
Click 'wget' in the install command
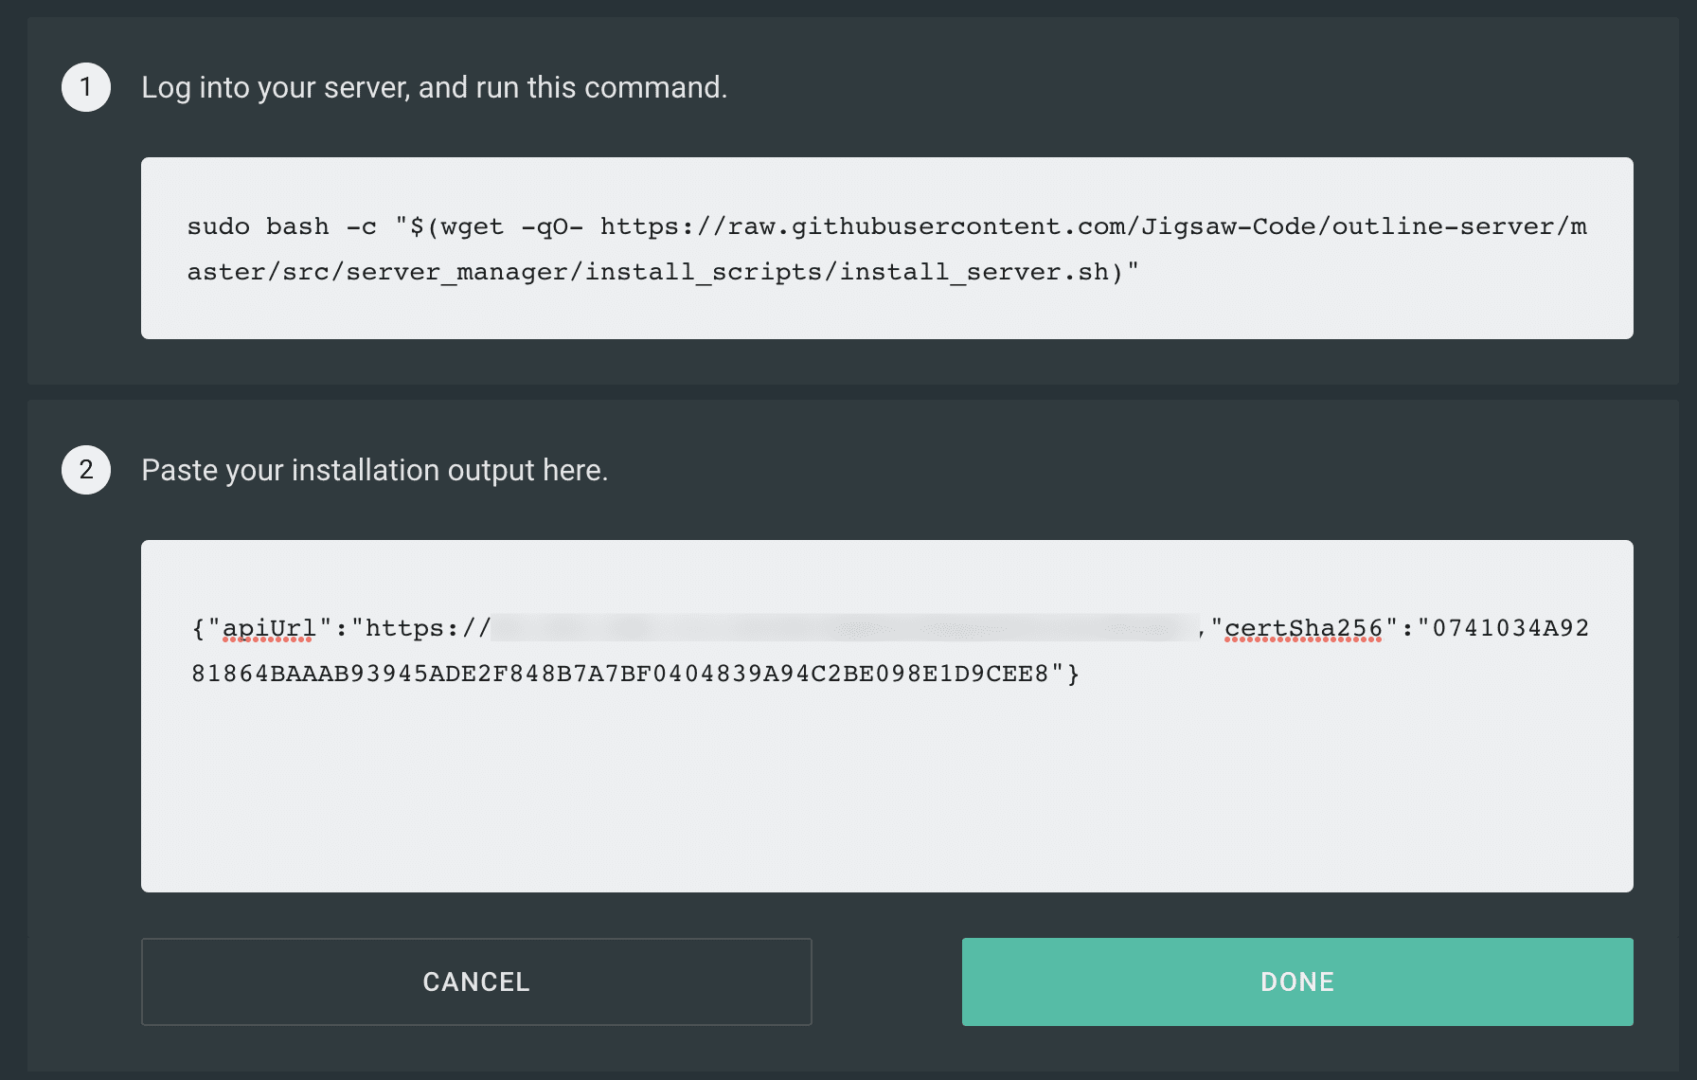[472, 226]
